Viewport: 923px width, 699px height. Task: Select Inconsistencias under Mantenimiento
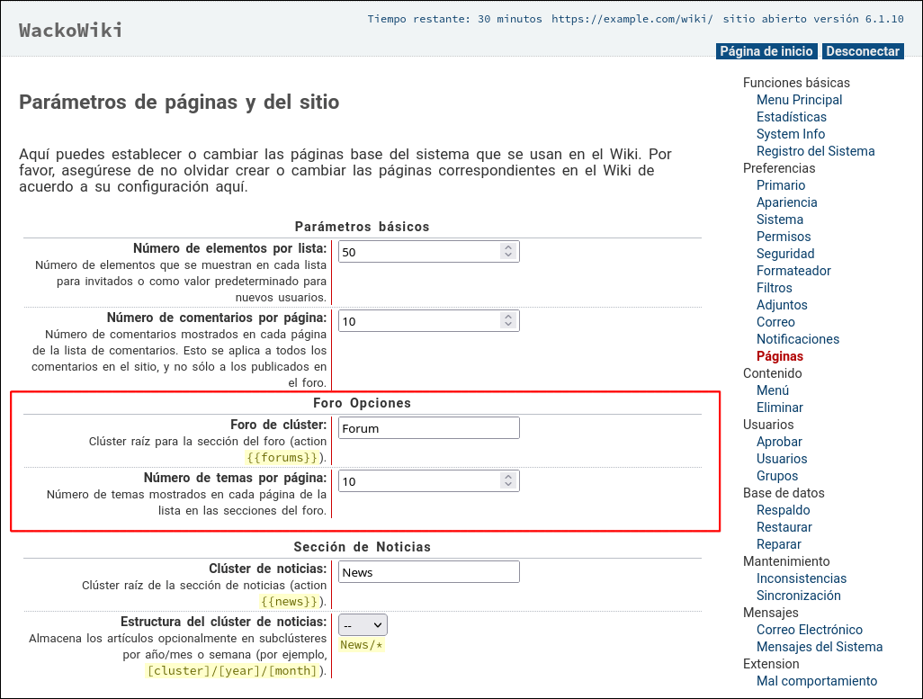[x=801, y=578]
